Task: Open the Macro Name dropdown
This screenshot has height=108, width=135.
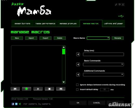Action: click(98, 38)
